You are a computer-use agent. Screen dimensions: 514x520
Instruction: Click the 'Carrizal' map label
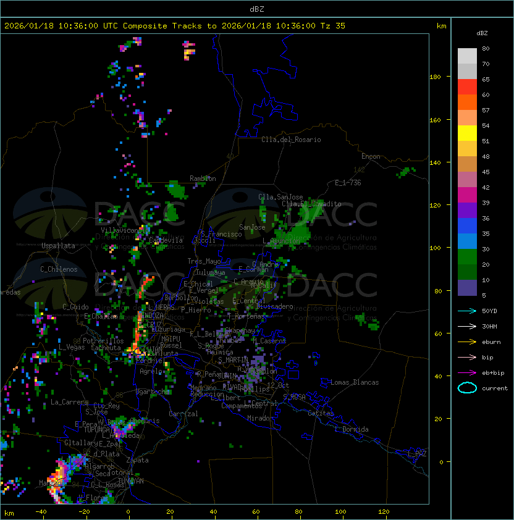pyautogui.click(x=183, y=414)
